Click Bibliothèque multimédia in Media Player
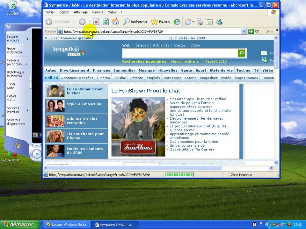Screen dimensions: 306x229 click(16, 74)
